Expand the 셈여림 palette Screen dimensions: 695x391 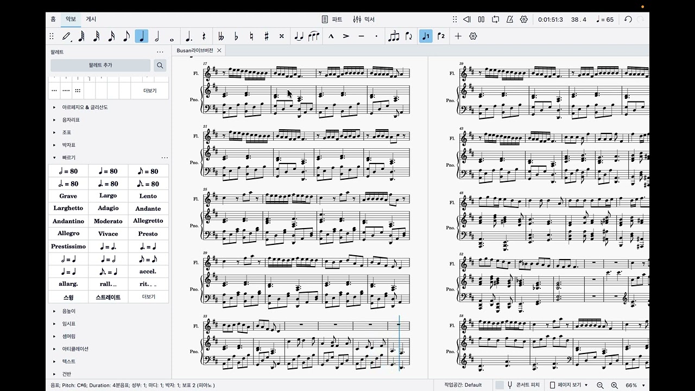pos(54,336)
